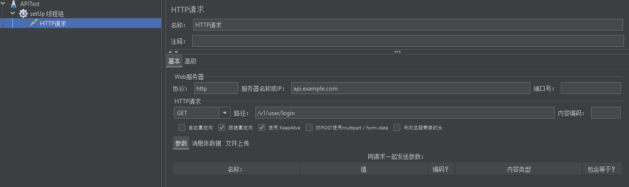Screen dimensions: 629x187
Task: Click the 名称: column header
Action: click(236, 169)
